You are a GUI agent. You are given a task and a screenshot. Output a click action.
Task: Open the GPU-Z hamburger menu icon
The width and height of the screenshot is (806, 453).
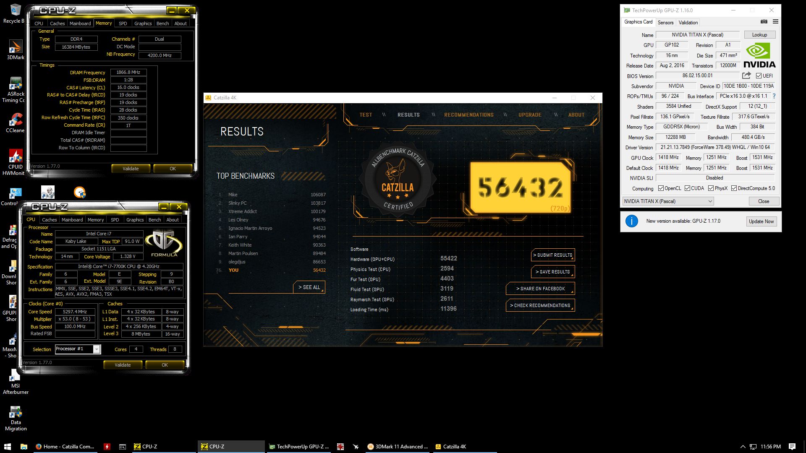[x=775, y=21]
